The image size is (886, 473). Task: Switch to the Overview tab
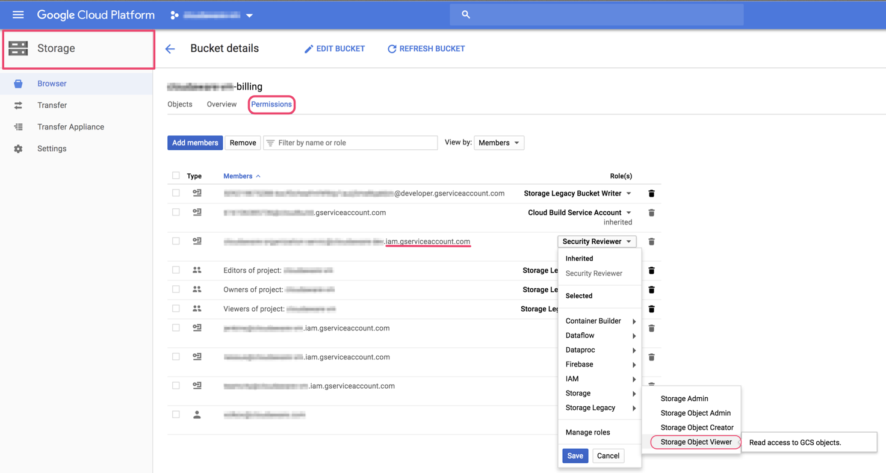point(221,105)
